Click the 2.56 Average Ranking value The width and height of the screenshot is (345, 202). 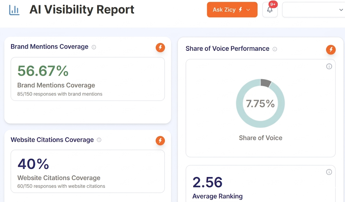tap(208, 183)
